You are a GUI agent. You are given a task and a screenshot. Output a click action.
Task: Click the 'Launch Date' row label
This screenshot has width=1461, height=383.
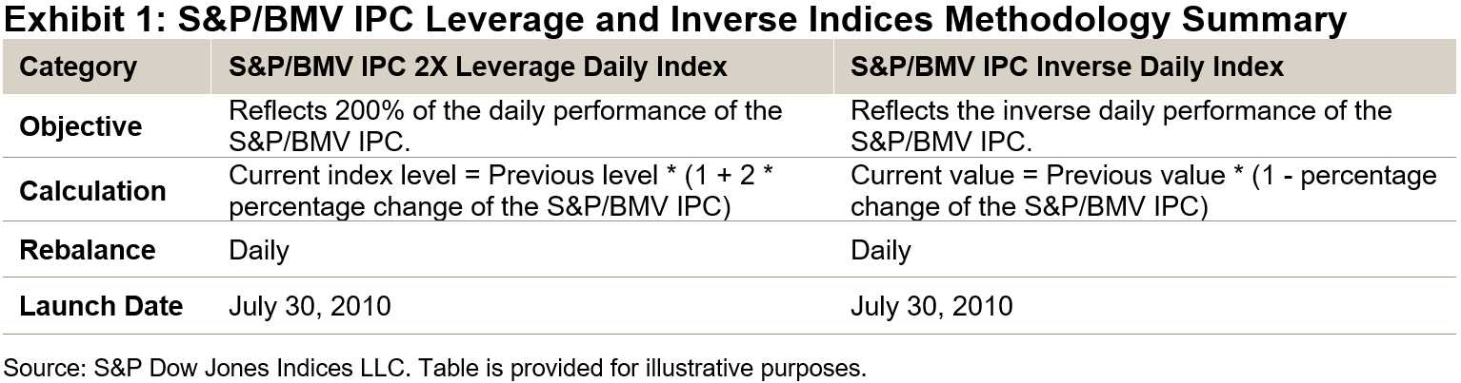point(101,306)
